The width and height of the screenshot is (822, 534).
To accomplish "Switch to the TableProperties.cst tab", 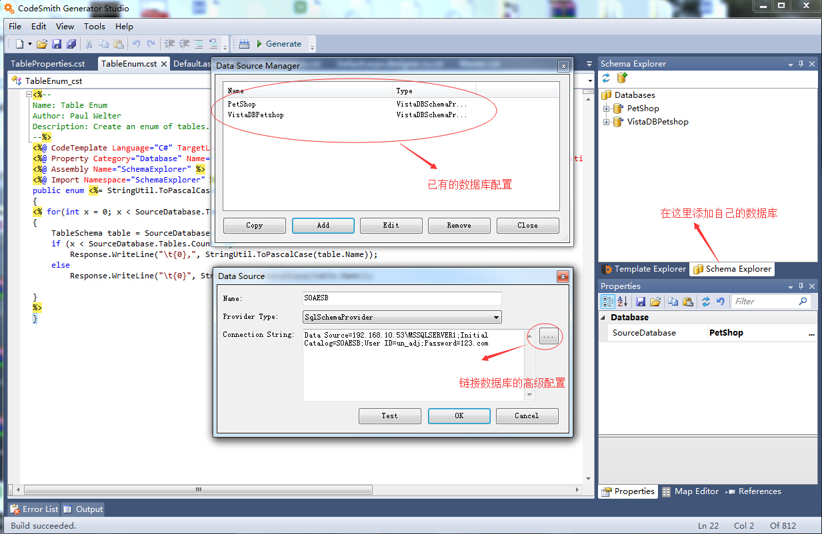I will [48, 64].
